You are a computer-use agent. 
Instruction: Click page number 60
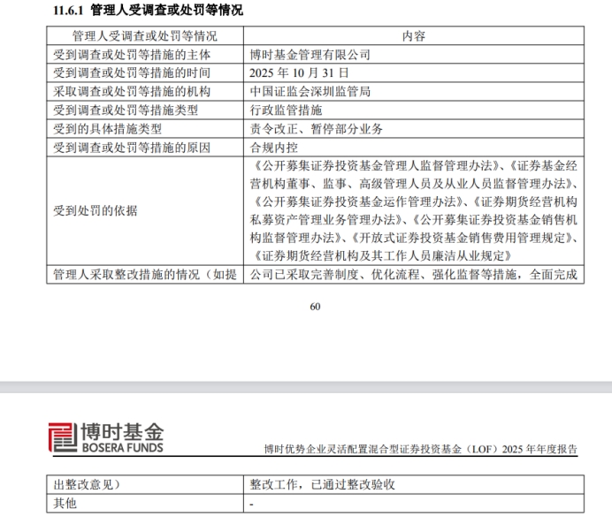coord(315,307)
